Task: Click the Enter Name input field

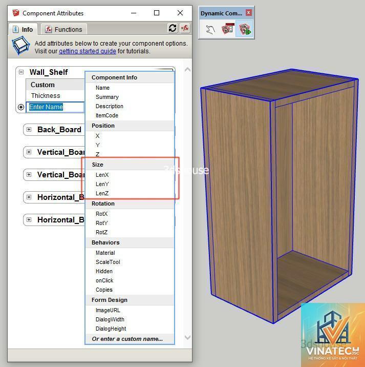Action: (55, 107)
